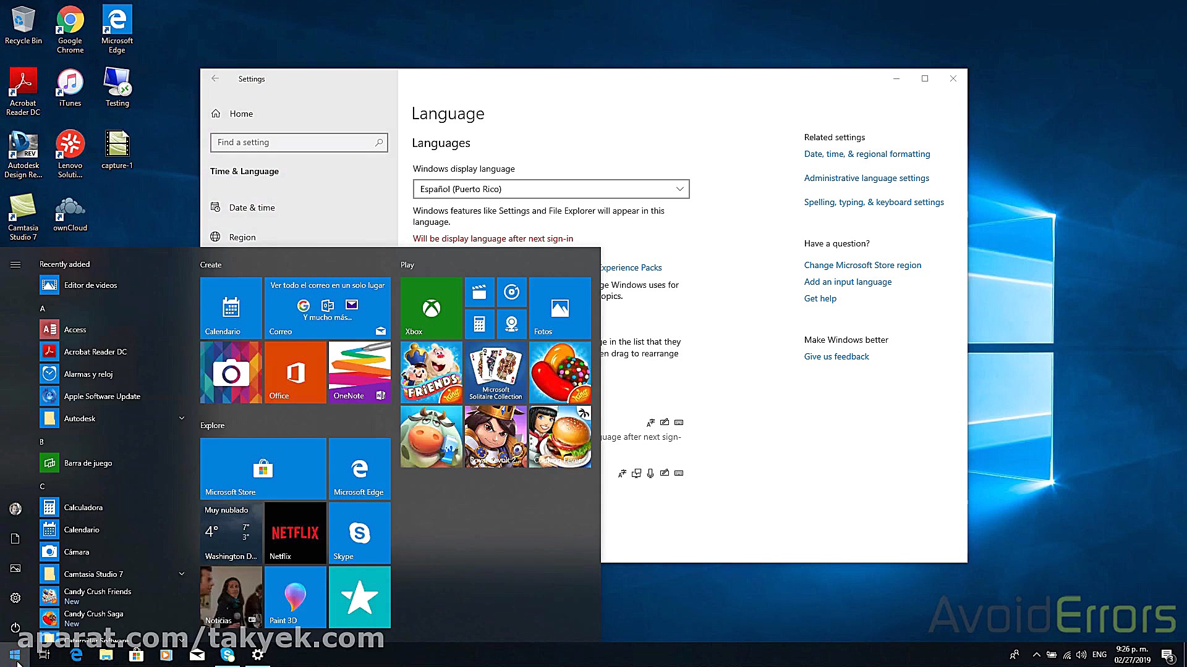Open Administrative language settings link
This screenshot has width=1187, height=667.
866,178
